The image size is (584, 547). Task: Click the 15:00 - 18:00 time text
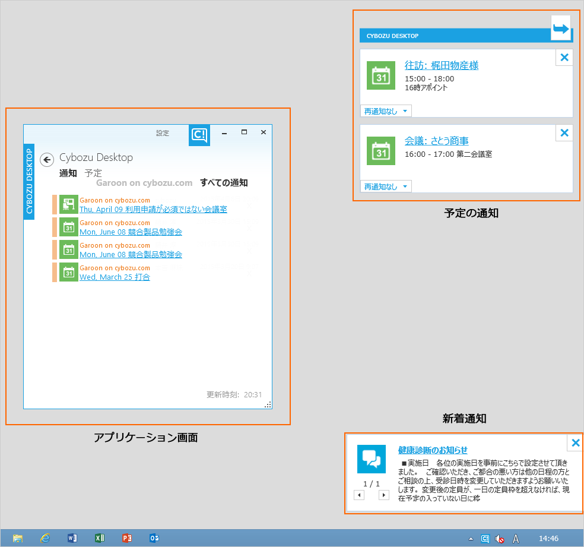coord(430,78)
